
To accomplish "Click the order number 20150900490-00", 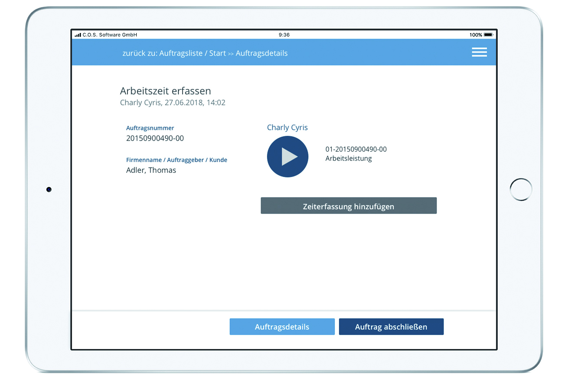I will coord(155,138).
